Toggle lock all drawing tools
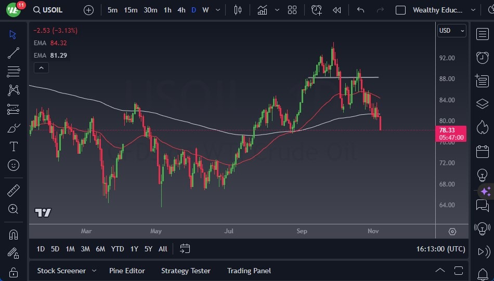 [x=14, y=272]
